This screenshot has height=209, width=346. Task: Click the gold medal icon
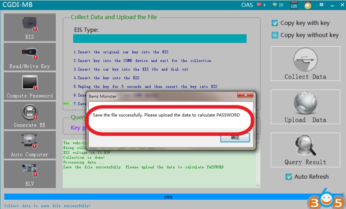pyautogui.click(x=308, y=5)
